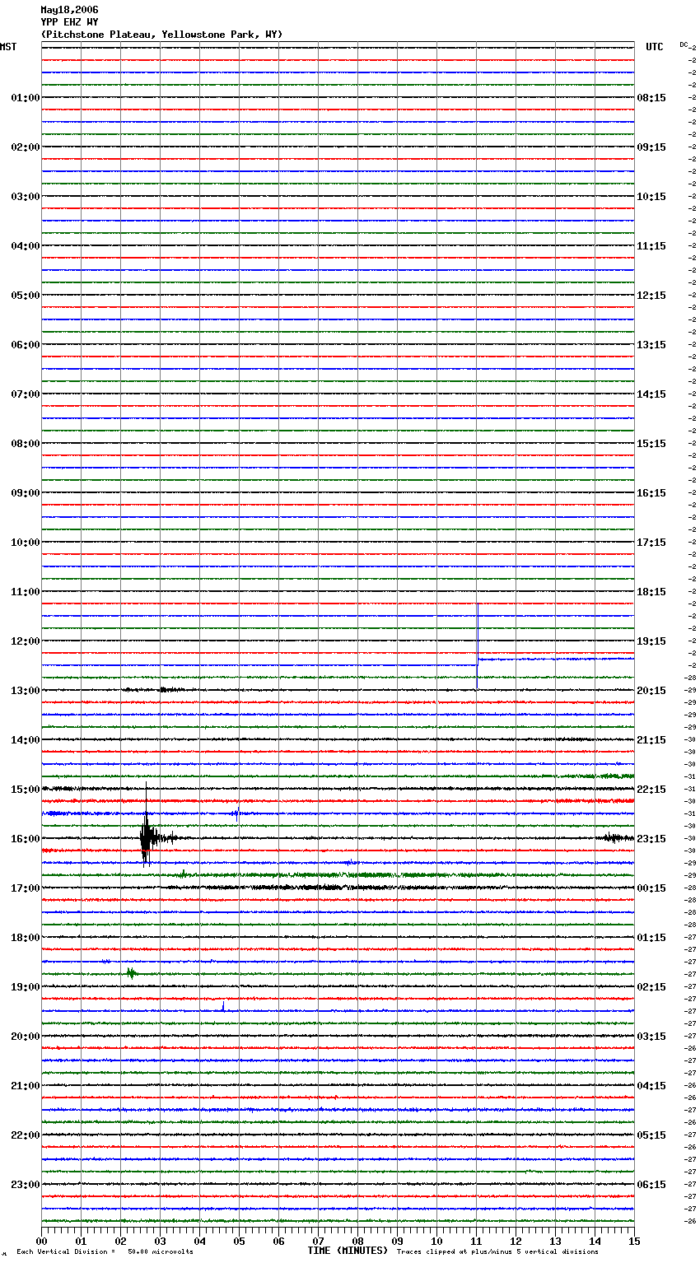Select the 03:00 MST time label
This screenshot has height=1263, width=700.
[x=26, y=197]
